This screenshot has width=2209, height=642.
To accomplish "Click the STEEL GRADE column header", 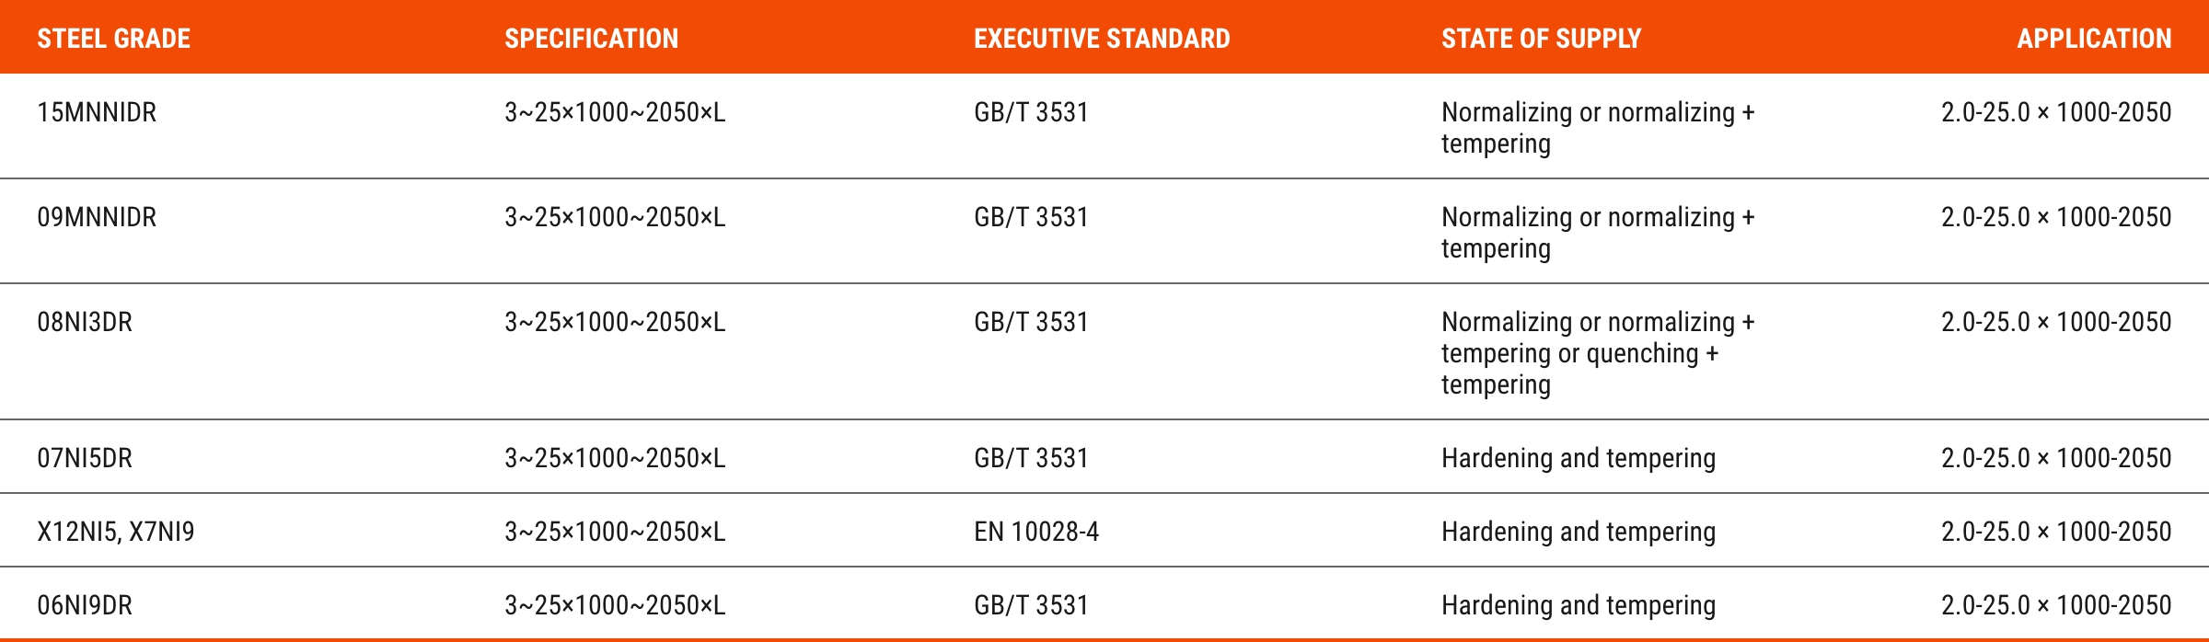I will (113, 39).
